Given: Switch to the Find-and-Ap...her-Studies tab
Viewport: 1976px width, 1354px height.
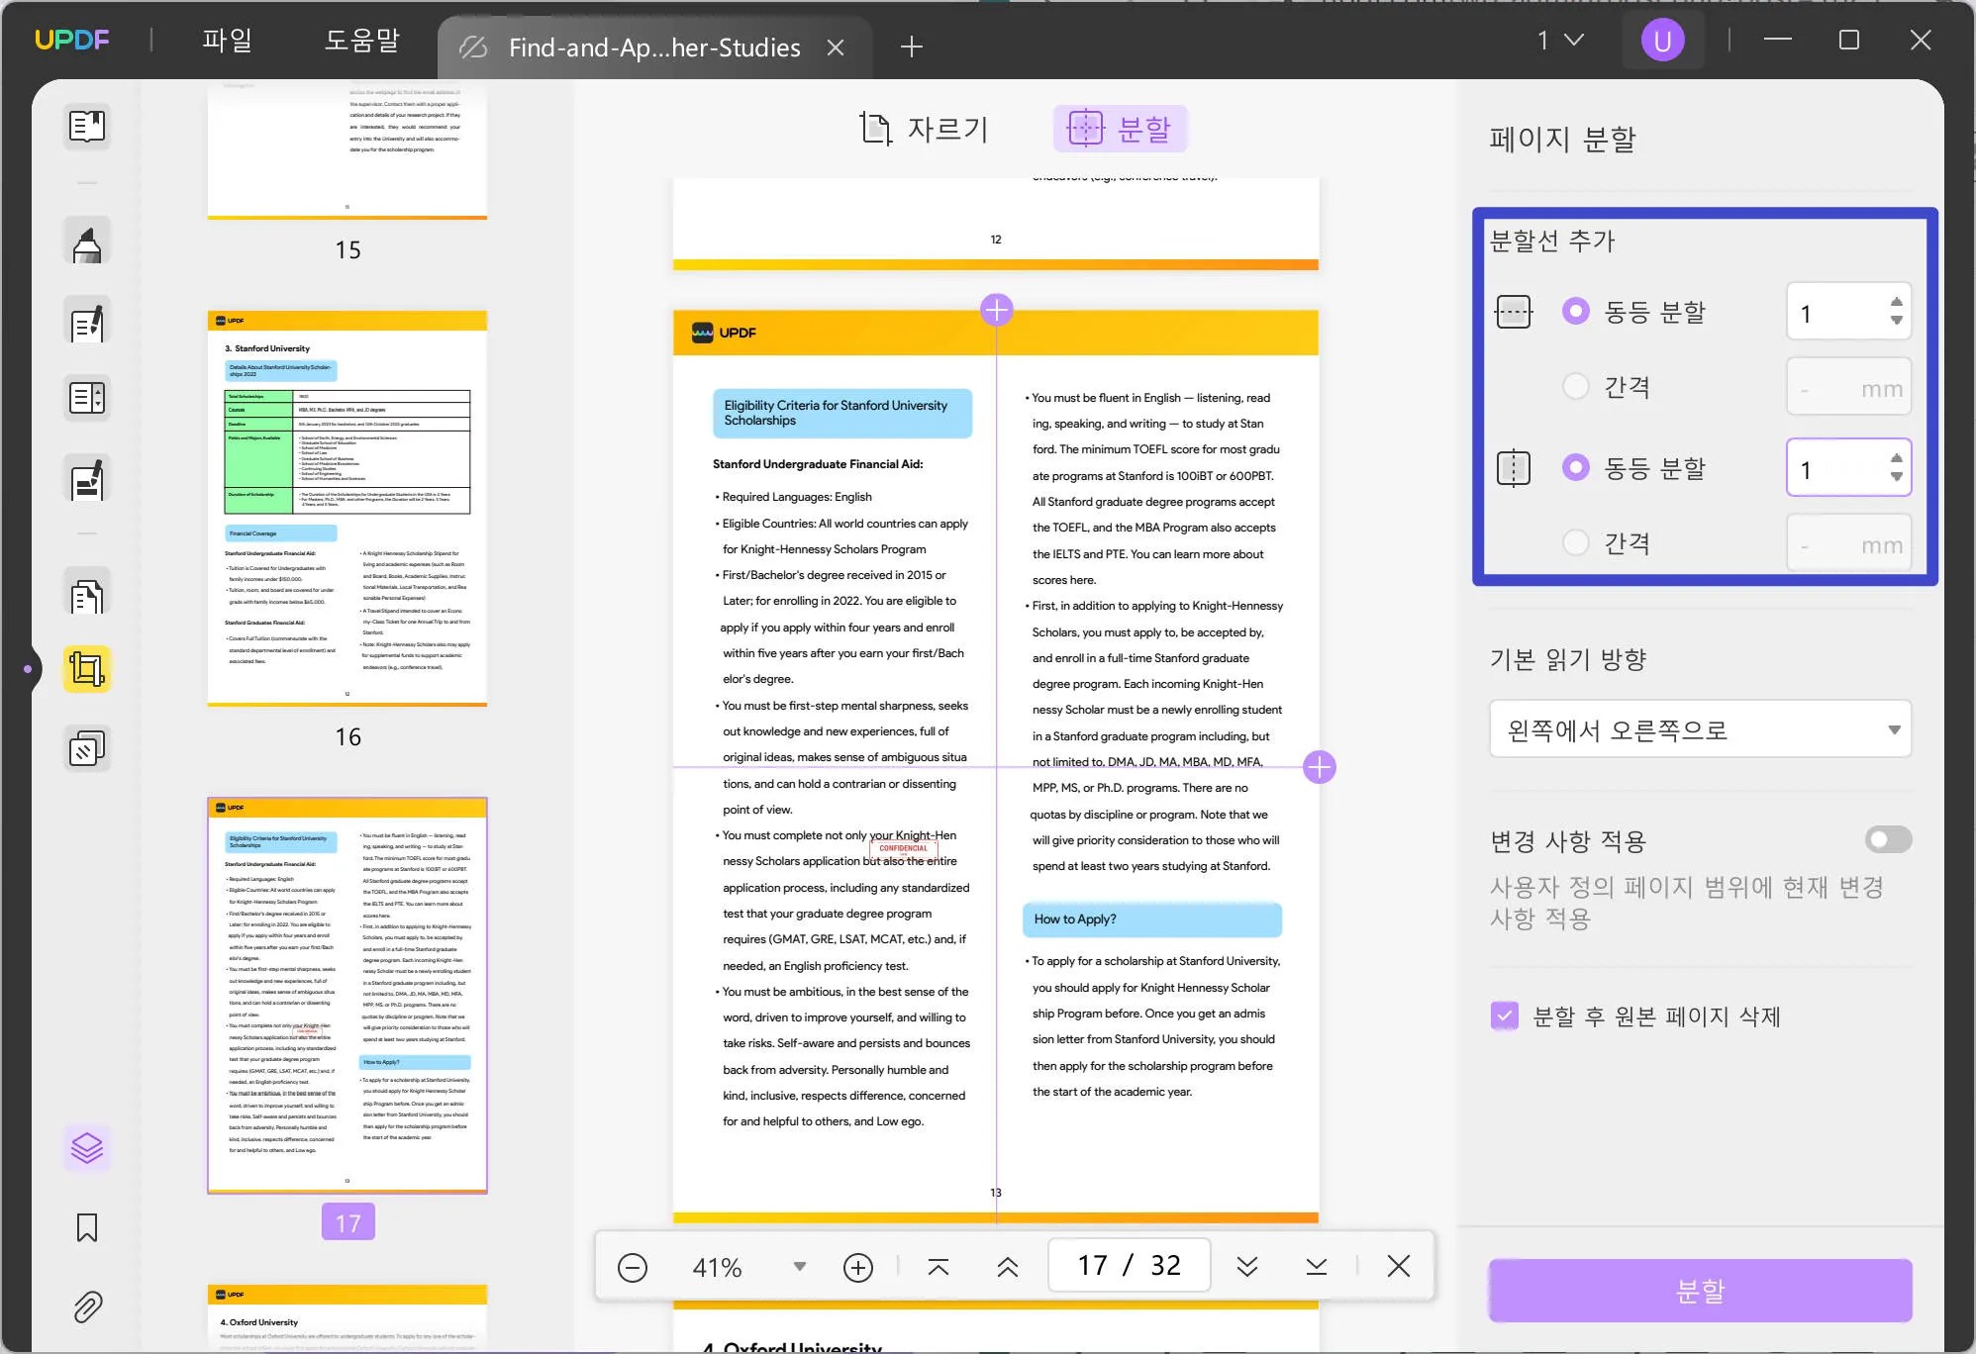Looking at the screenshot, I should tap(653, 48).
